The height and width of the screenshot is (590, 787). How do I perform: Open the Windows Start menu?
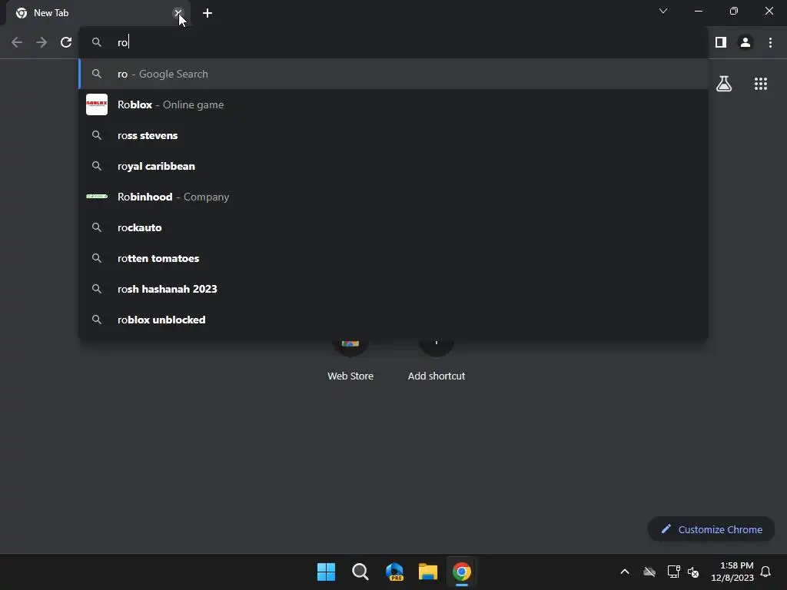point(326,572)
